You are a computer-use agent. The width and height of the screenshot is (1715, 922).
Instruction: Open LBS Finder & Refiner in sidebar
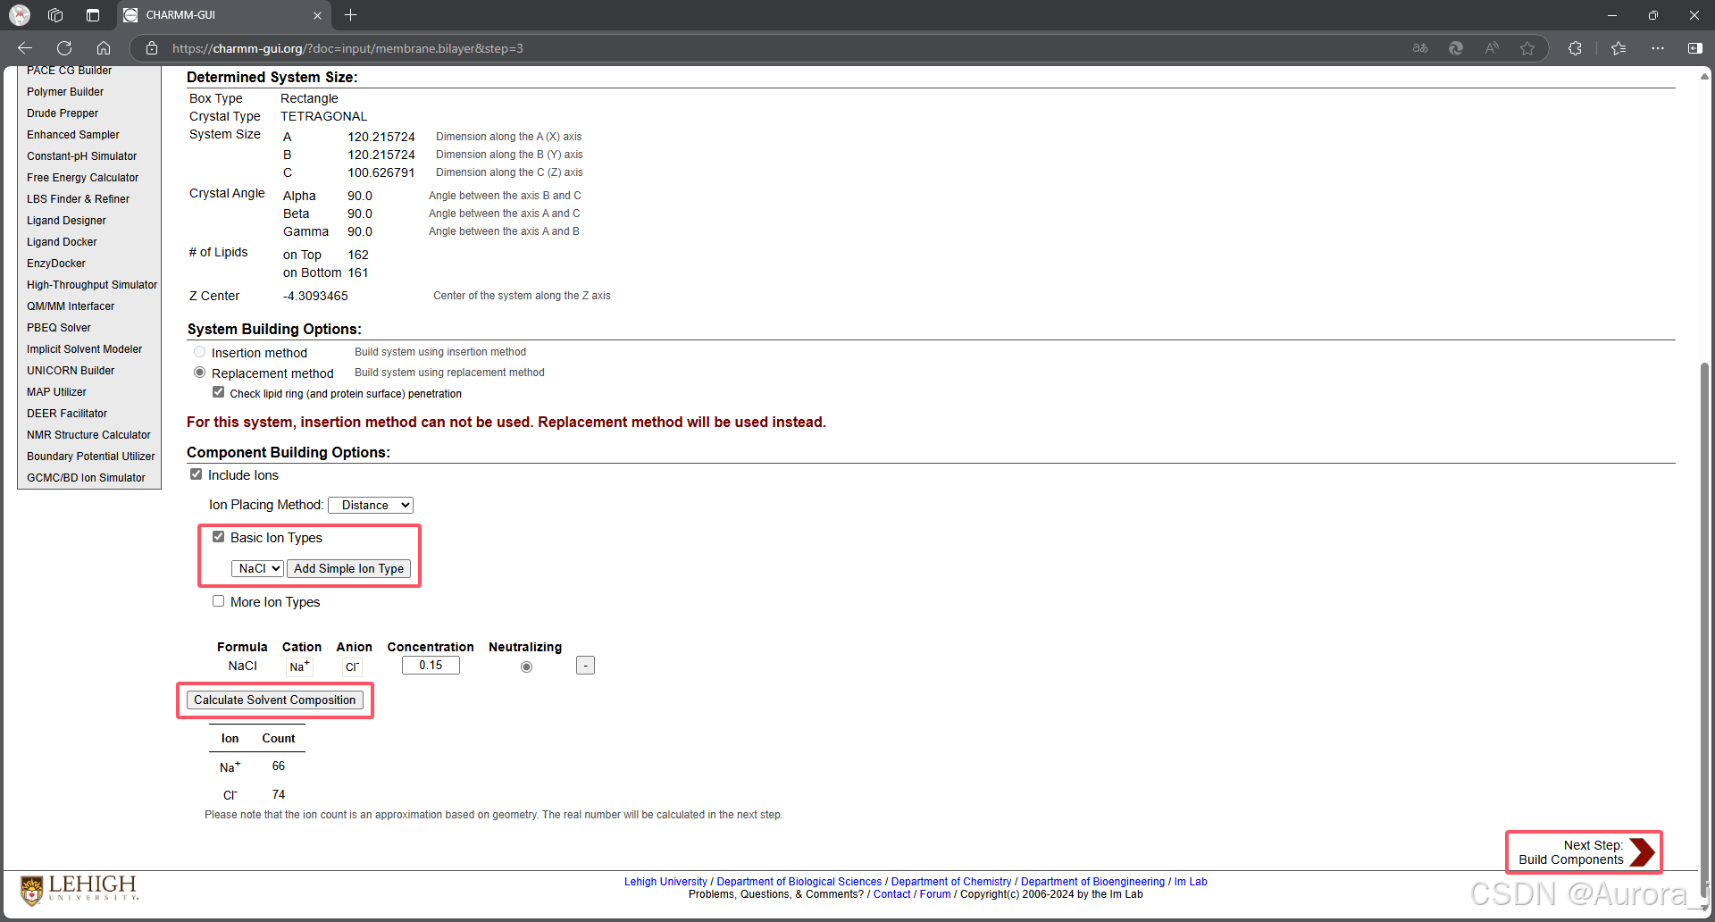(x=79, y=199)
